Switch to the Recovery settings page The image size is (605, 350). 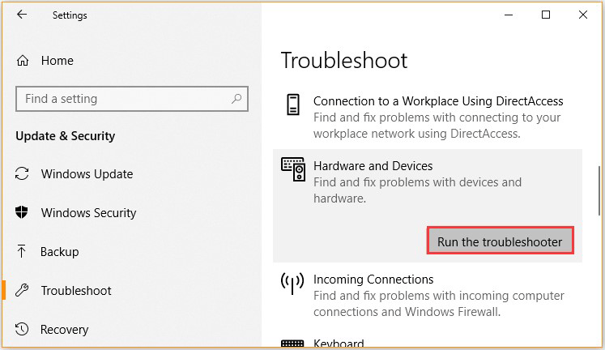tap(64, 330)
